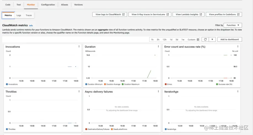Toggle DestinationDeliveryFailures legend swatch
The width and height of the screenshot is (253, 135).
(86, 129)
